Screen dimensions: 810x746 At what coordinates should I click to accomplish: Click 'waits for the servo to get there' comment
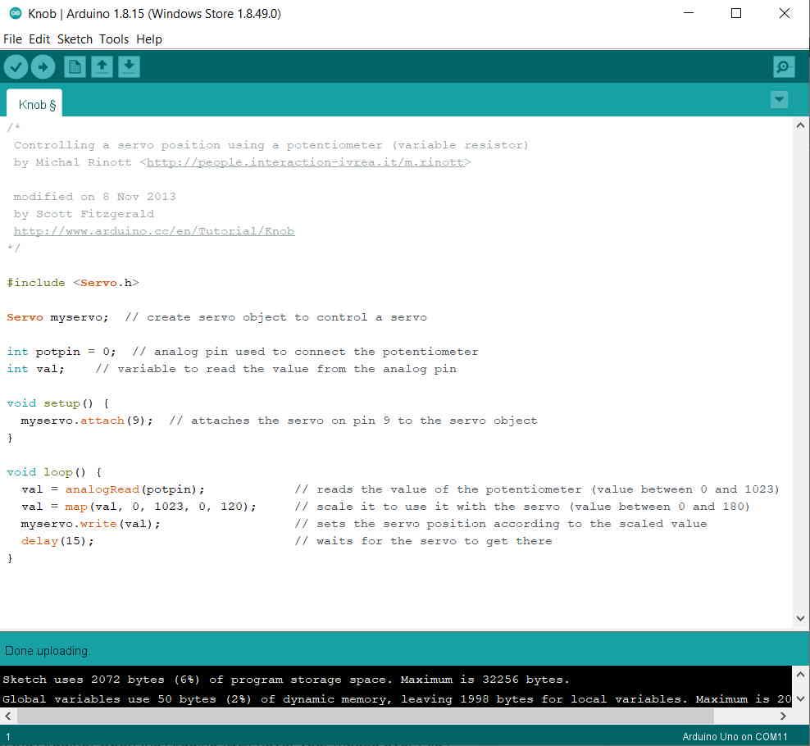click(423, 541)
